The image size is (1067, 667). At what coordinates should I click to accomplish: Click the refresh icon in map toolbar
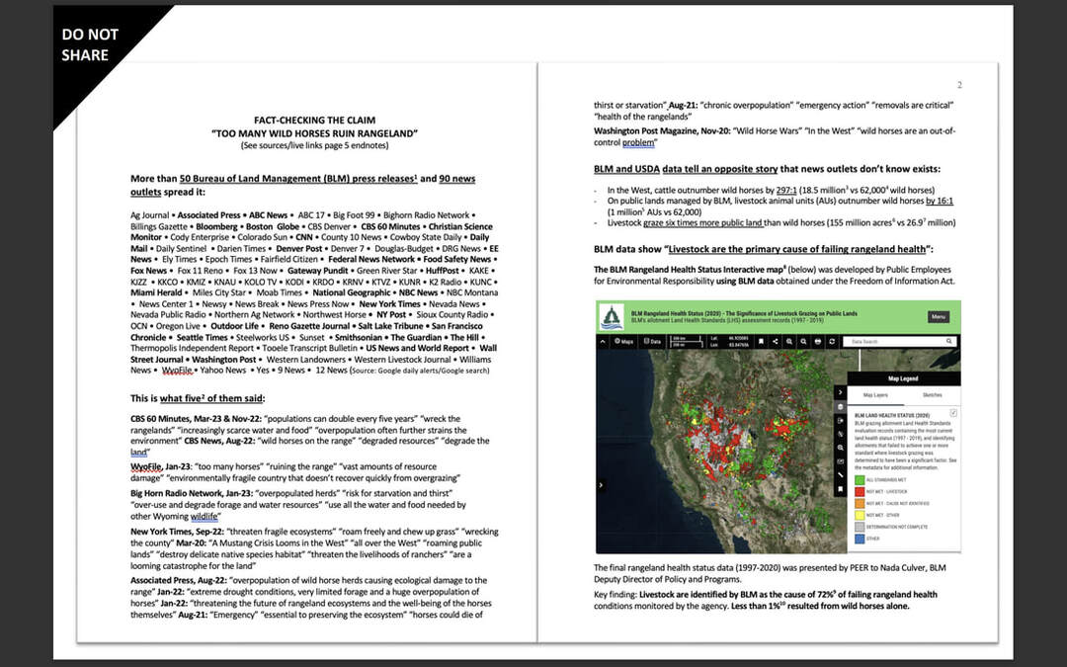(833, 341)
